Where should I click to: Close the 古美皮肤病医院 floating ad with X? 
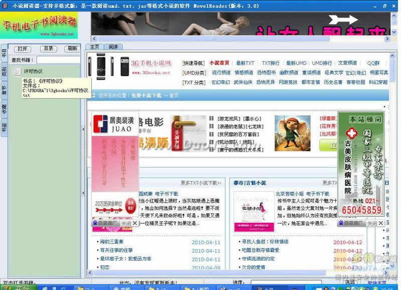tap(381, 223)
